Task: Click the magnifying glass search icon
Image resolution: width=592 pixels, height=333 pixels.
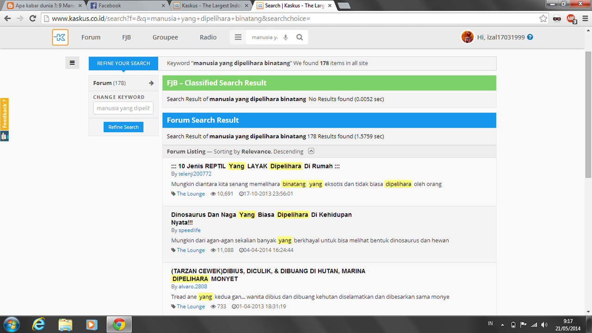Action: click(300, 37)
